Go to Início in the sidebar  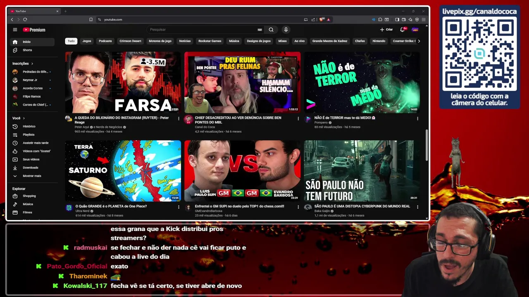pyautogui.click(x=32, y=42)
